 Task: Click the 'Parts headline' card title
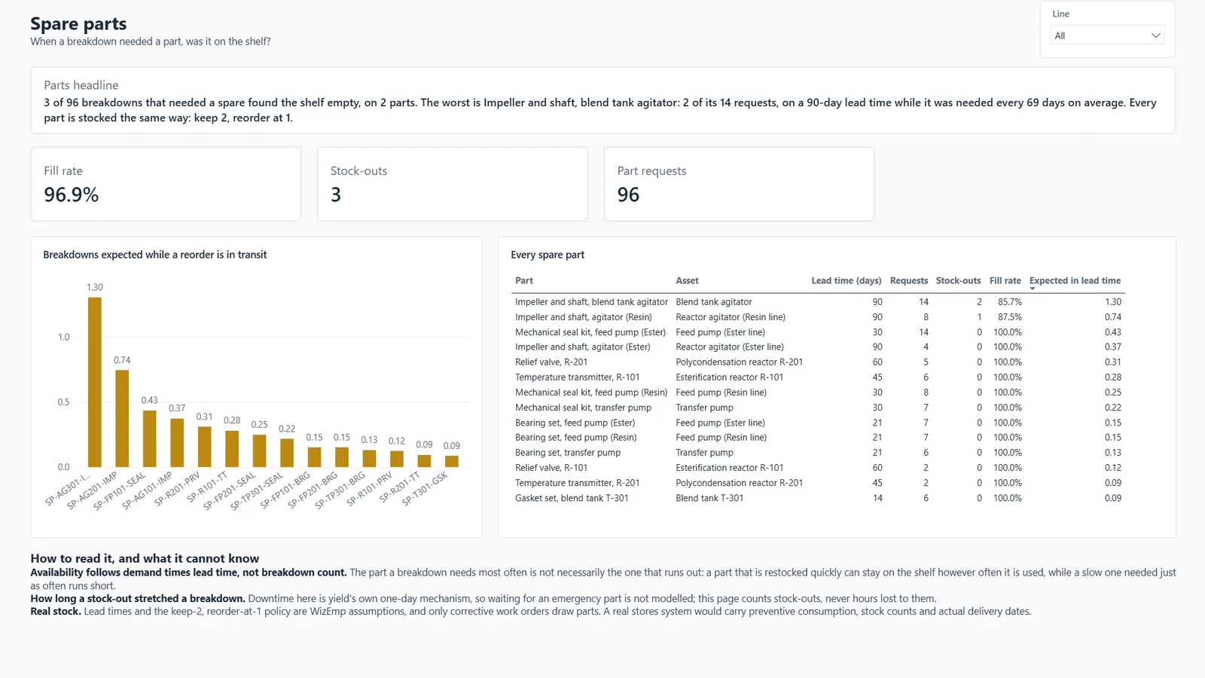81,85
